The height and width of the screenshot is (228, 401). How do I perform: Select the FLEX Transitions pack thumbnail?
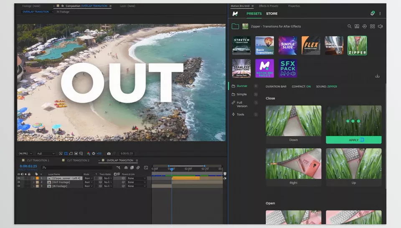(311, 46)
